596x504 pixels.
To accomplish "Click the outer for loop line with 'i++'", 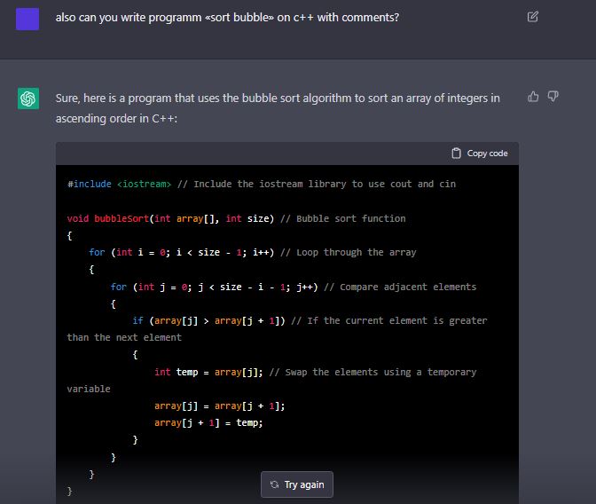I will coord(253,253).
